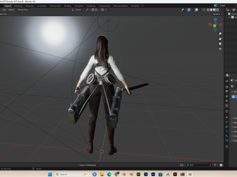The width and height of the screenshot is (237, 177).
Task: Open Tool properties tab icon
Action: [x=227, y=81]
